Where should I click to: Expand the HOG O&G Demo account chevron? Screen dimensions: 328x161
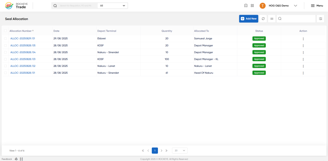pyautogui.click(x=295, y=6)
